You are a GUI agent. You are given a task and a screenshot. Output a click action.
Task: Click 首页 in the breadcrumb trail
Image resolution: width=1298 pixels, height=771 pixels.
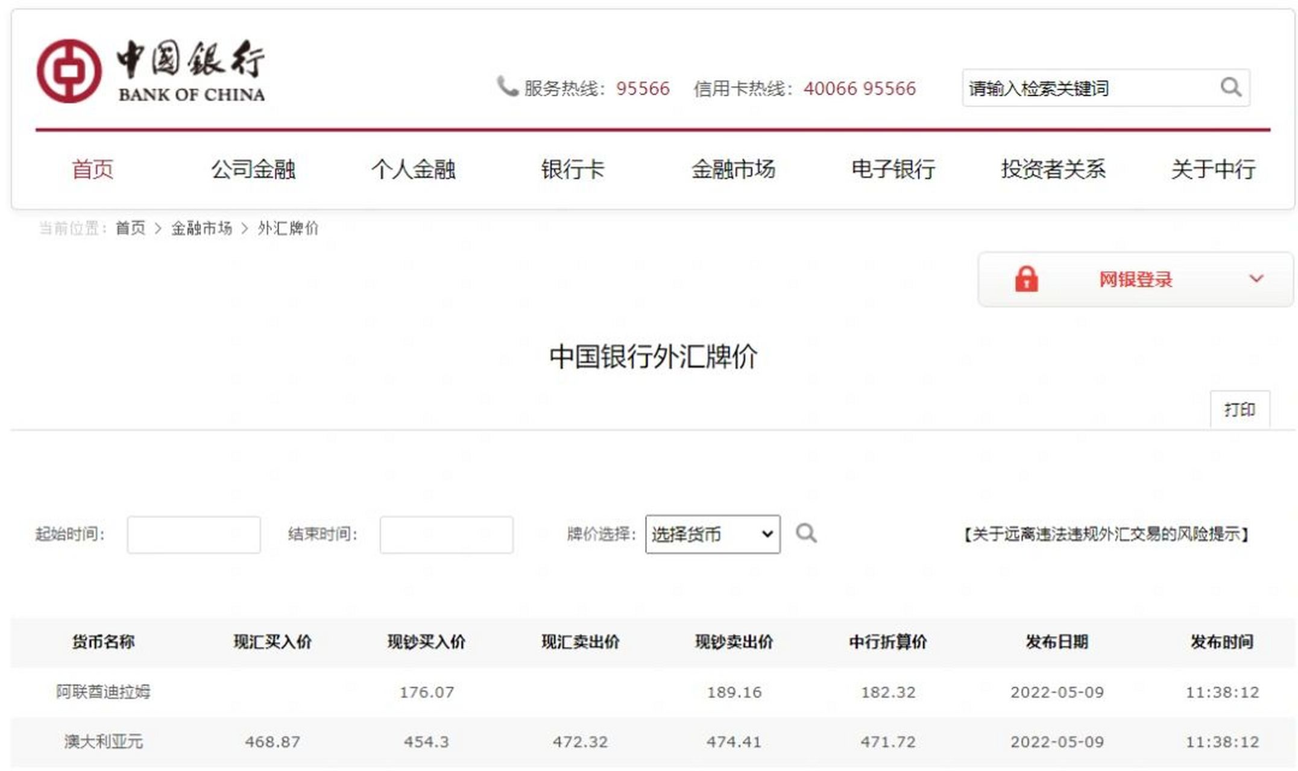130,228
